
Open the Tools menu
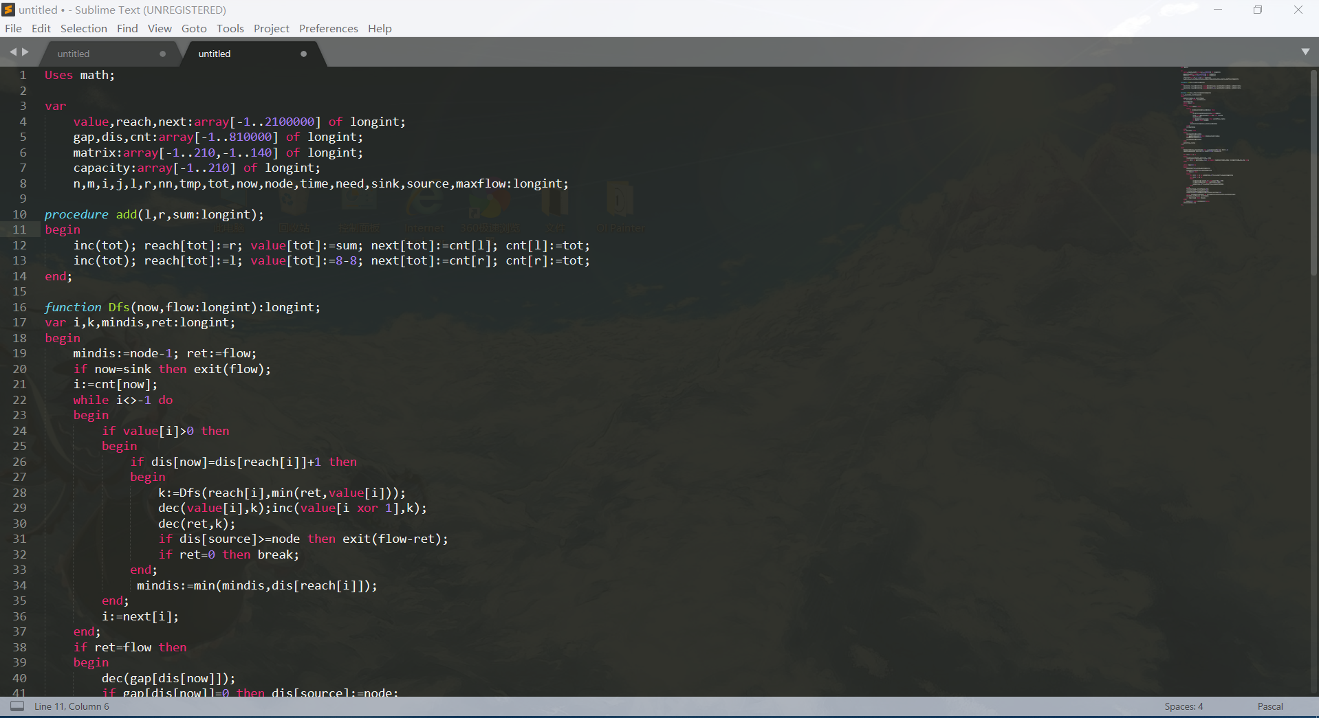[230, 28]
